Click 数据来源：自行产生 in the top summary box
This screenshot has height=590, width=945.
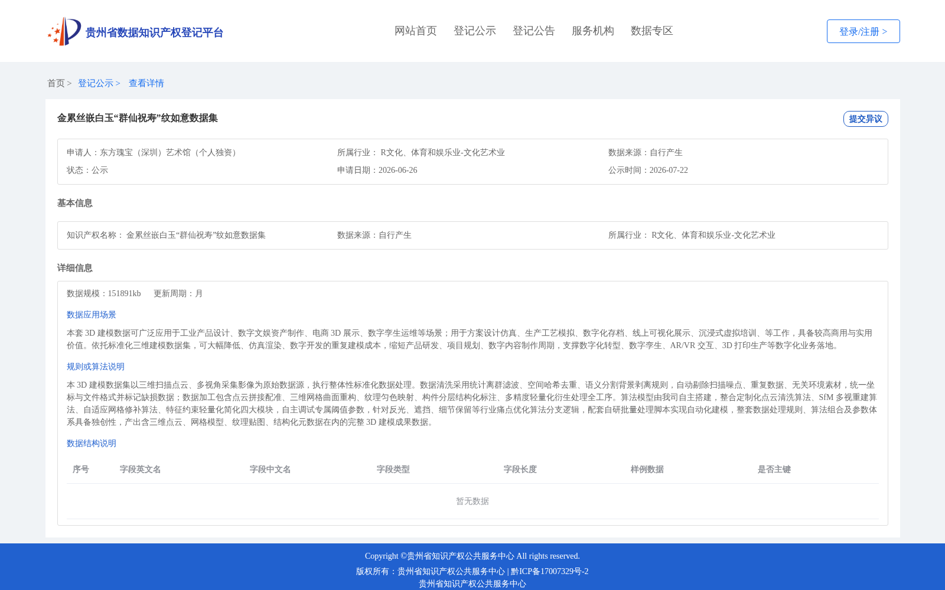(646, 152)
